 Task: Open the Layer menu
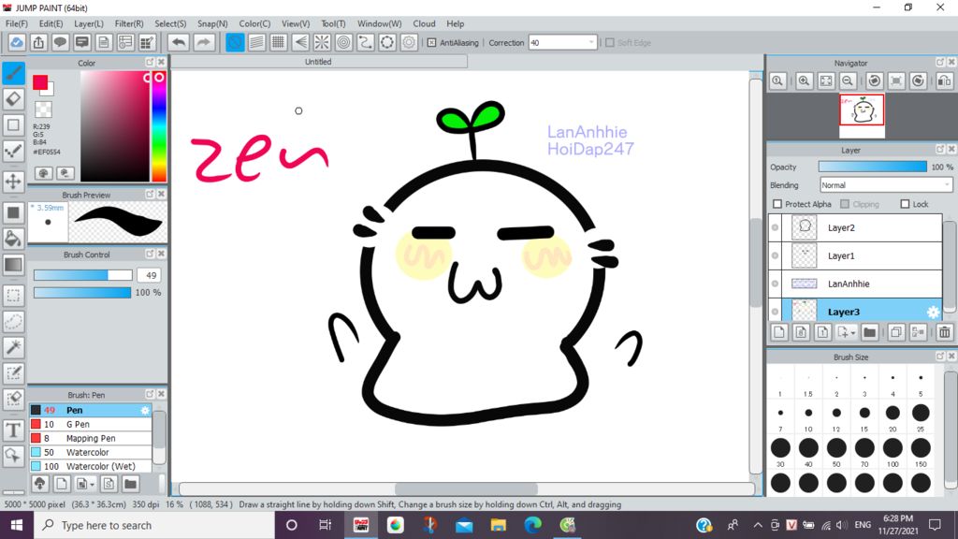coord(89,23)
